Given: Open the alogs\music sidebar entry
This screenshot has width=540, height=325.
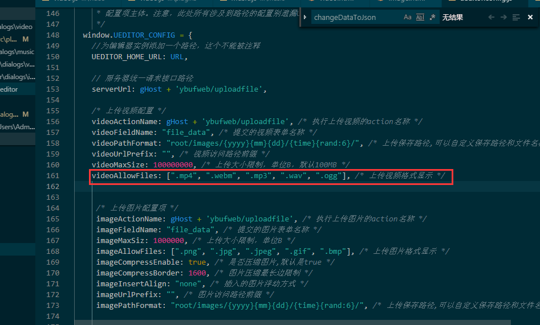Looking at the screenshot, I should point(18,52).
